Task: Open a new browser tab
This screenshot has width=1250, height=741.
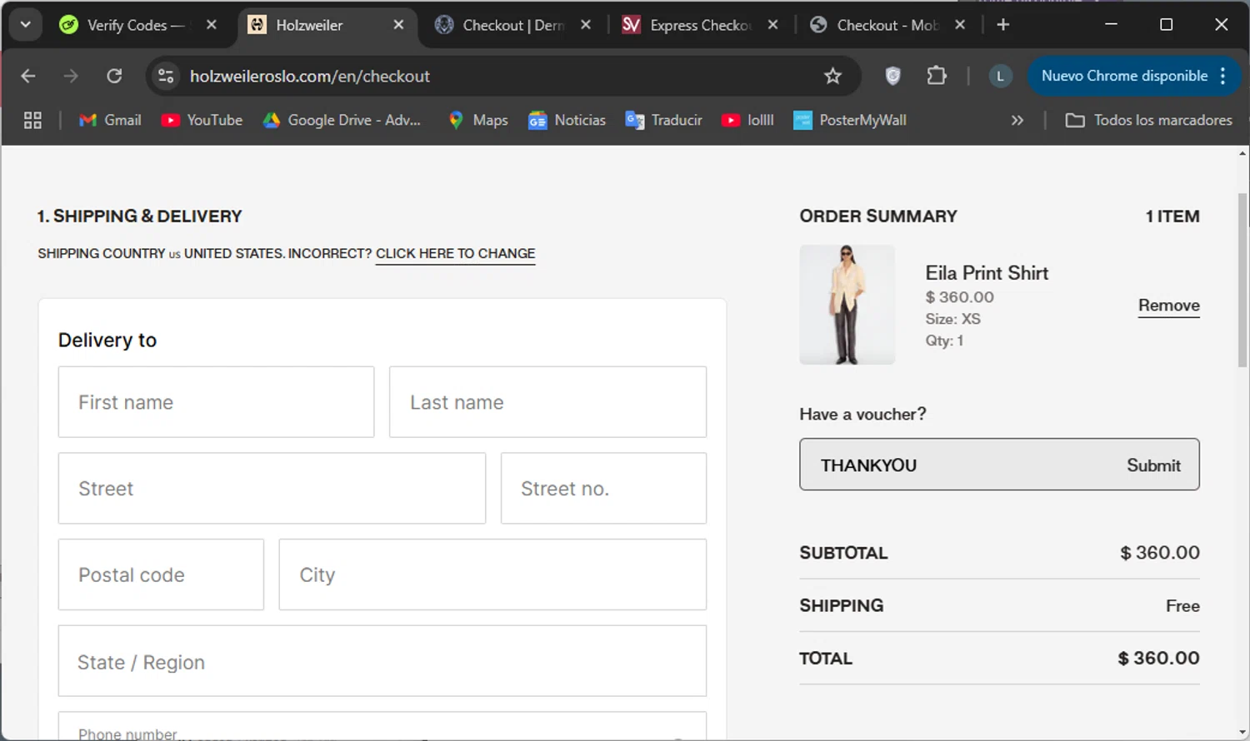Action: [x=1003, y=25]
